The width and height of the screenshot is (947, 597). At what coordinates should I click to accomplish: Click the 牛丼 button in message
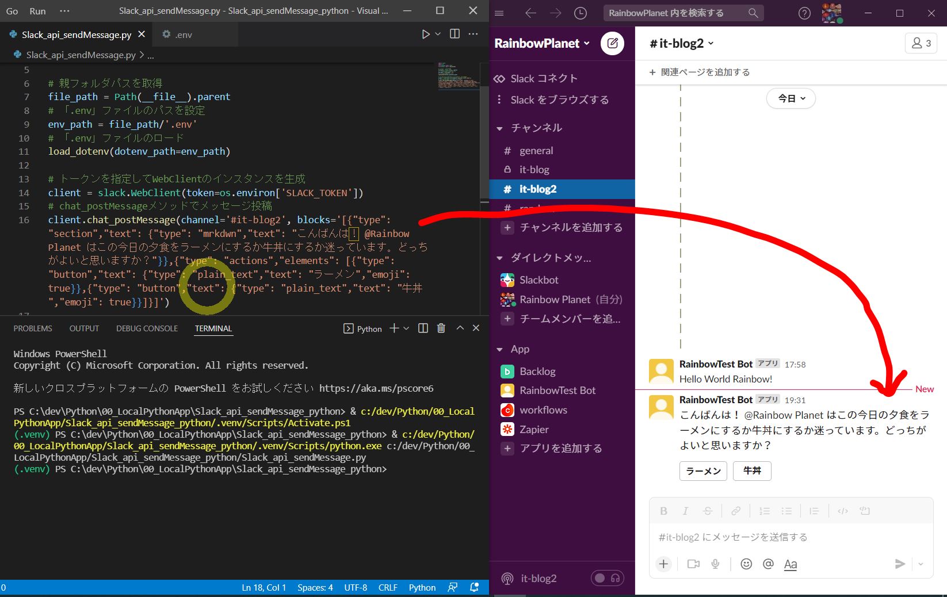(752, 471)
